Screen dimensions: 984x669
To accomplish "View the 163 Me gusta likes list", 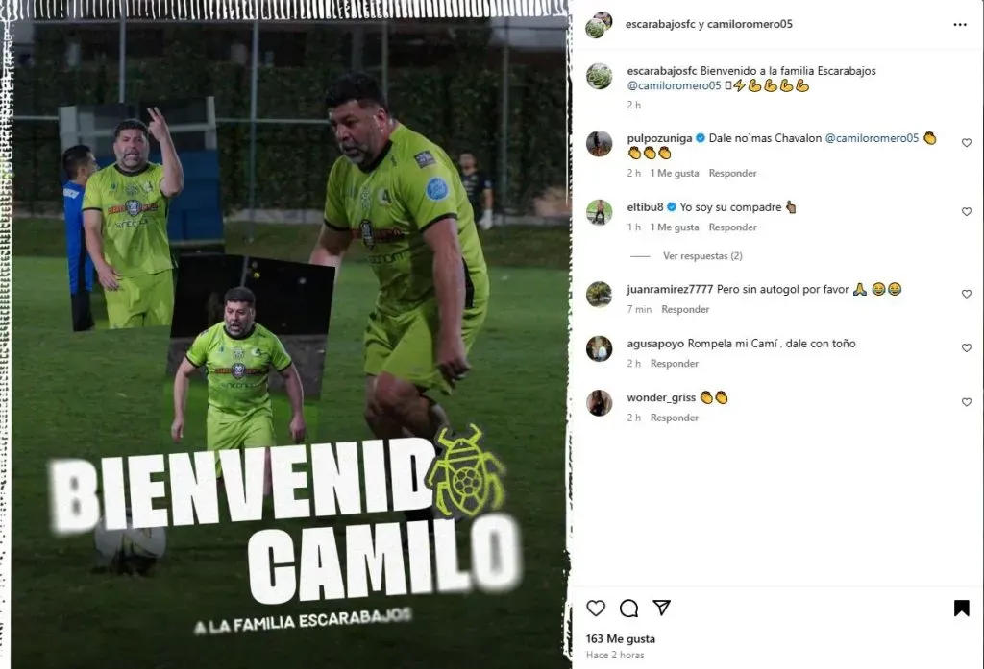I will (620, 639).
